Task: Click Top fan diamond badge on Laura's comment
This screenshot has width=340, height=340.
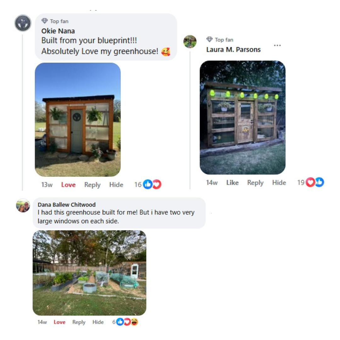Action: 209,39
